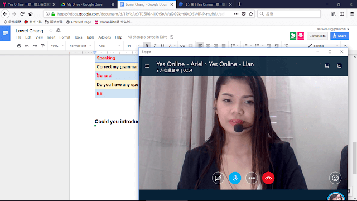Image resolution: width=357 pixels, height=201 pixels.
Task: Justify the text
Action: tap(224, 46)
